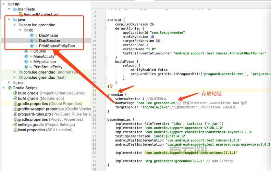This screenshot has width=271, height=171.
Task: Select DaoSession in project tree
Action: [49, 41]
